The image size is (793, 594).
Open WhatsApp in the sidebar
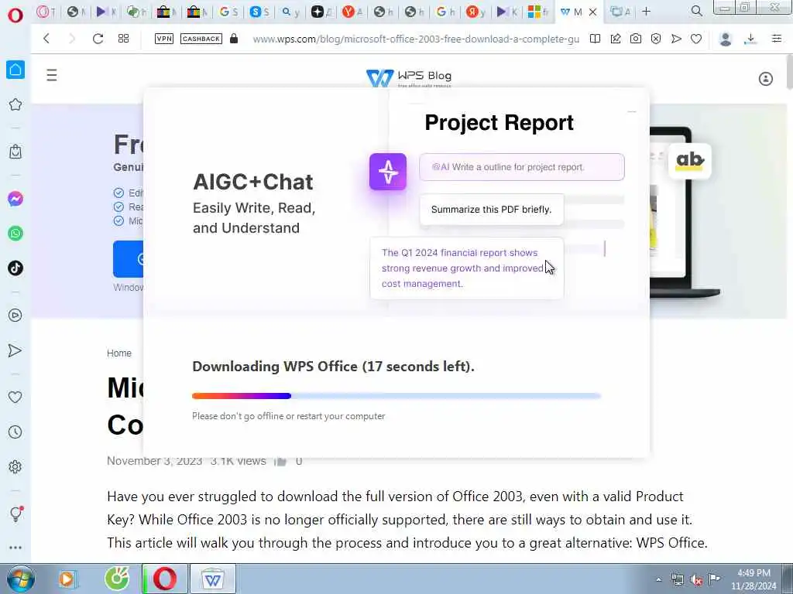coord(15,234)
